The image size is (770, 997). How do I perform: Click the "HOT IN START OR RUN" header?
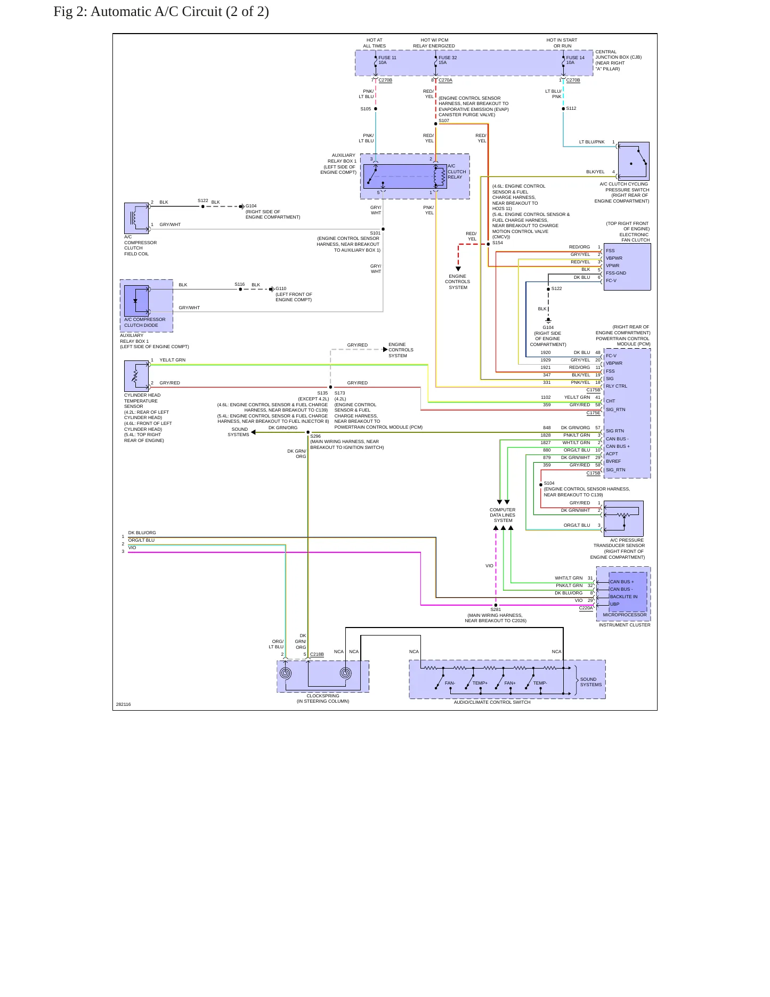(562, 43)
